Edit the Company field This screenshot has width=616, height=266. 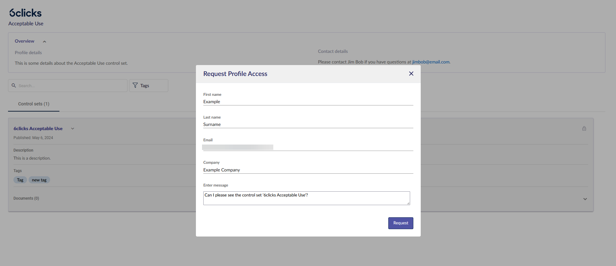(308, 170)
